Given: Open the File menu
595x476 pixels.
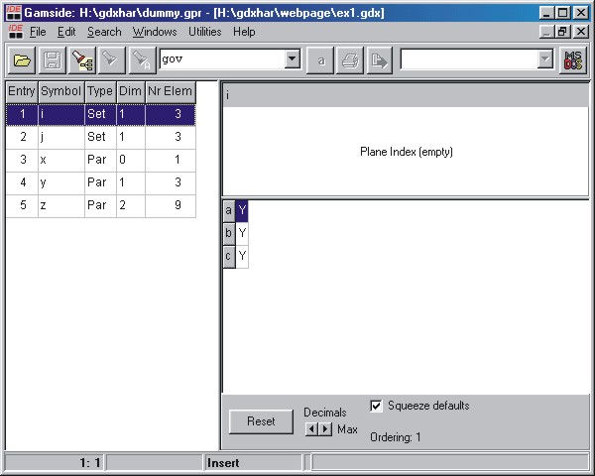Looking at the screenshot, I should [x=38, y=32].
